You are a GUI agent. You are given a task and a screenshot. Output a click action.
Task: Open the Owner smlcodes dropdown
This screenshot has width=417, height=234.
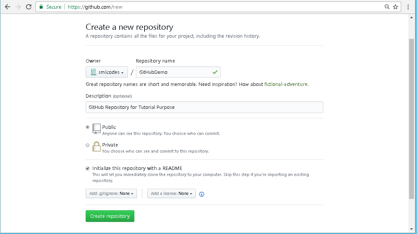tap(107, 72)
